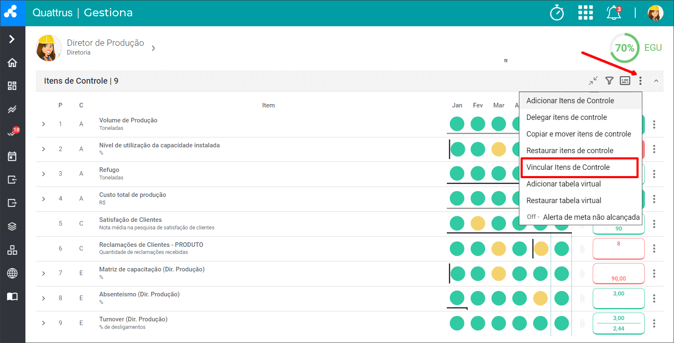
Task: Open the apps grid menu
Action: (x=585, y=13)
